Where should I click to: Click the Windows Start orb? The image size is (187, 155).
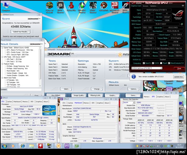[4, 146]
